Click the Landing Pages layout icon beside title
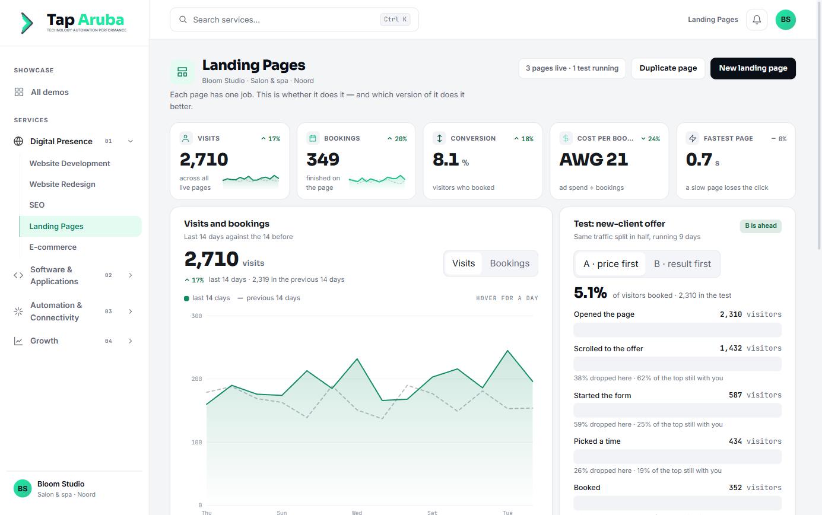The image size is (822, 515). pyautogui.click(x=182, y=72)
